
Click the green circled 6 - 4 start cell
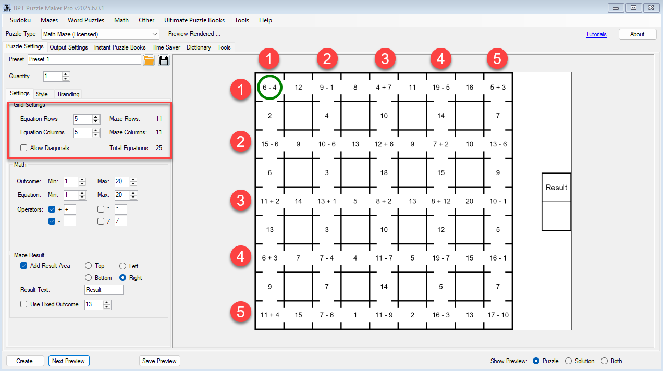click(269, 88)
